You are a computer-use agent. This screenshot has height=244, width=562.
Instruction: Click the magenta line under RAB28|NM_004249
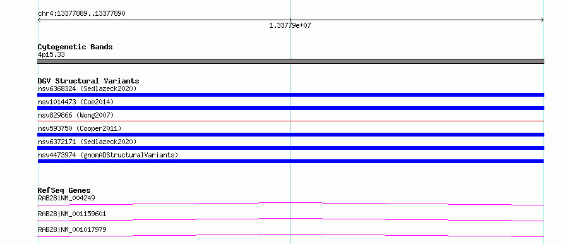[x=290, y=204]
